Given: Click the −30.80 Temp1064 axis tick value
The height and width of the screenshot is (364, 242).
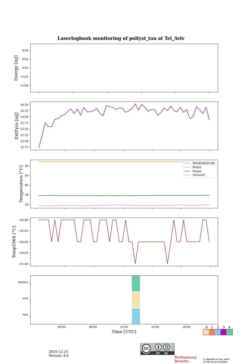Looking at the screenshot, I should coord(23,220).
